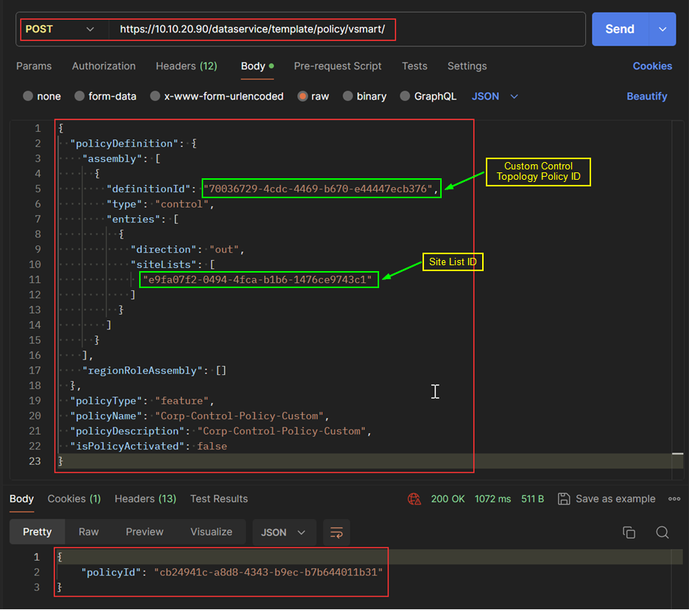Select the binary body radio button
The width and height of the screenshot is (689, 610).
click(x=348, y=96)
